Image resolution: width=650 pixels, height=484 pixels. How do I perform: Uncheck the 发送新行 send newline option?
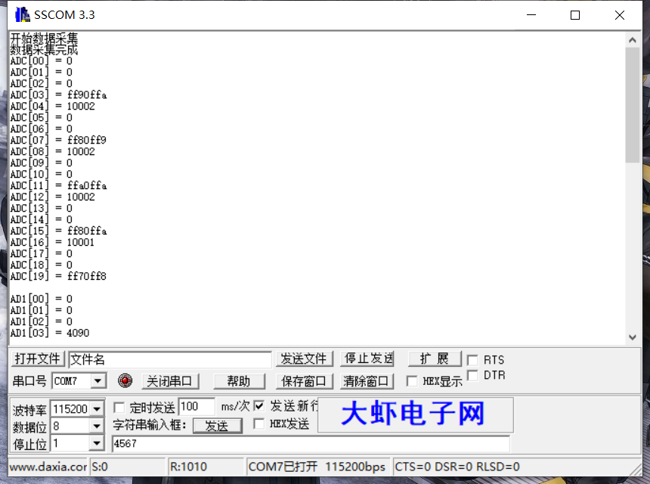coord(259,405)
